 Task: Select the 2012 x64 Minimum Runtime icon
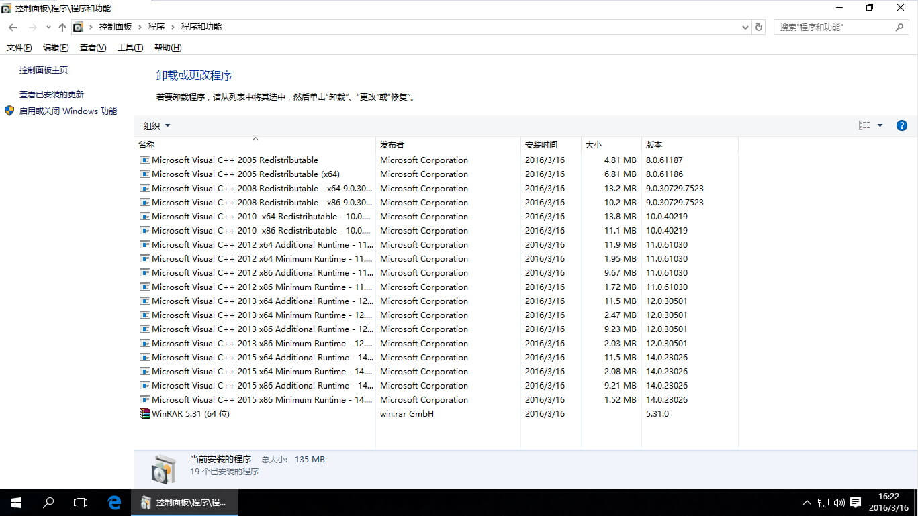[x=145, y=259]
